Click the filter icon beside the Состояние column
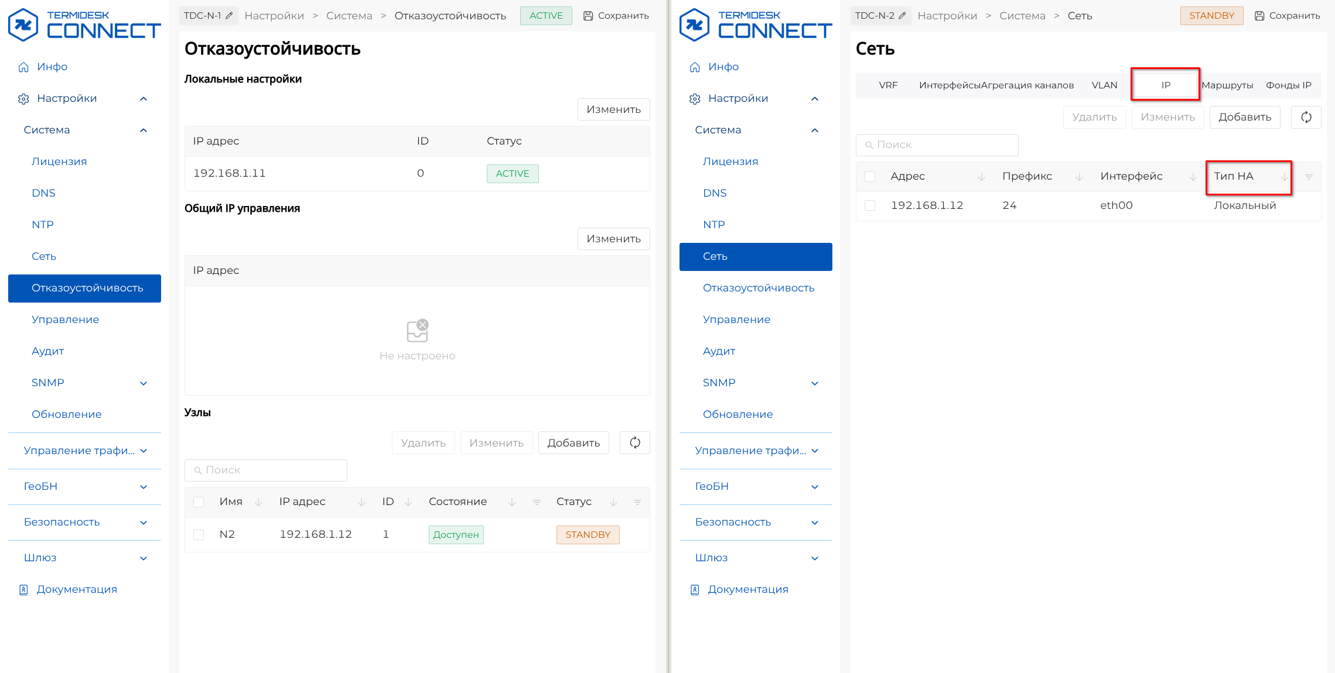Viewport: 1335px width, 673px height. click(536, 502)
